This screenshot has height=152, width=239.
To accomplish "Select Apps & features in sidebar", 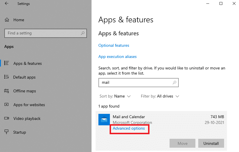I will pyautogui.click(x=28, y=63).
